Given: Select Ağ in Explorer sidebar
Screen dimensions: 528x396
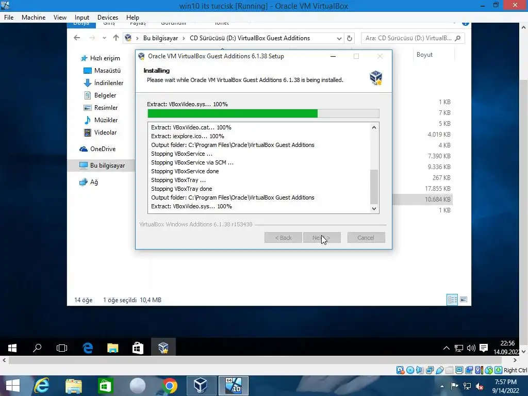Looking at the screenshot, I should pos(89,182).
